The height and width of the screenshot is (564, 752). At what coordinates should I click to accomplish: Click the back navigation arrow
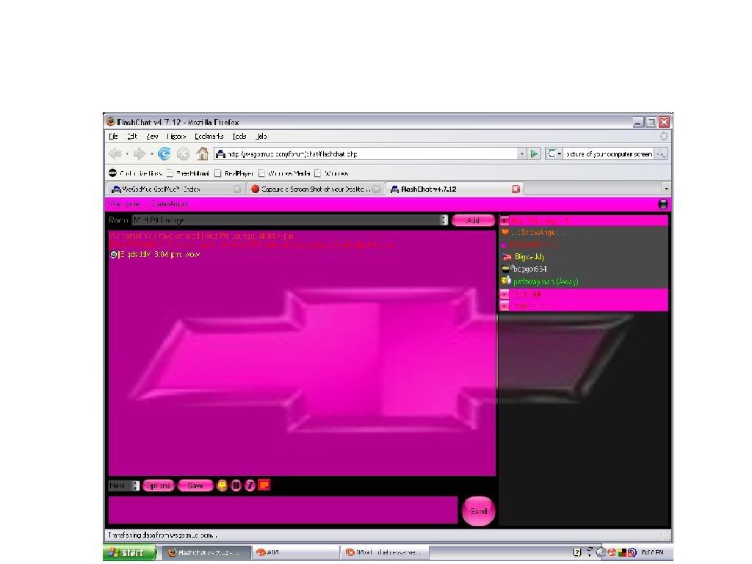click(x=115, y=153)
